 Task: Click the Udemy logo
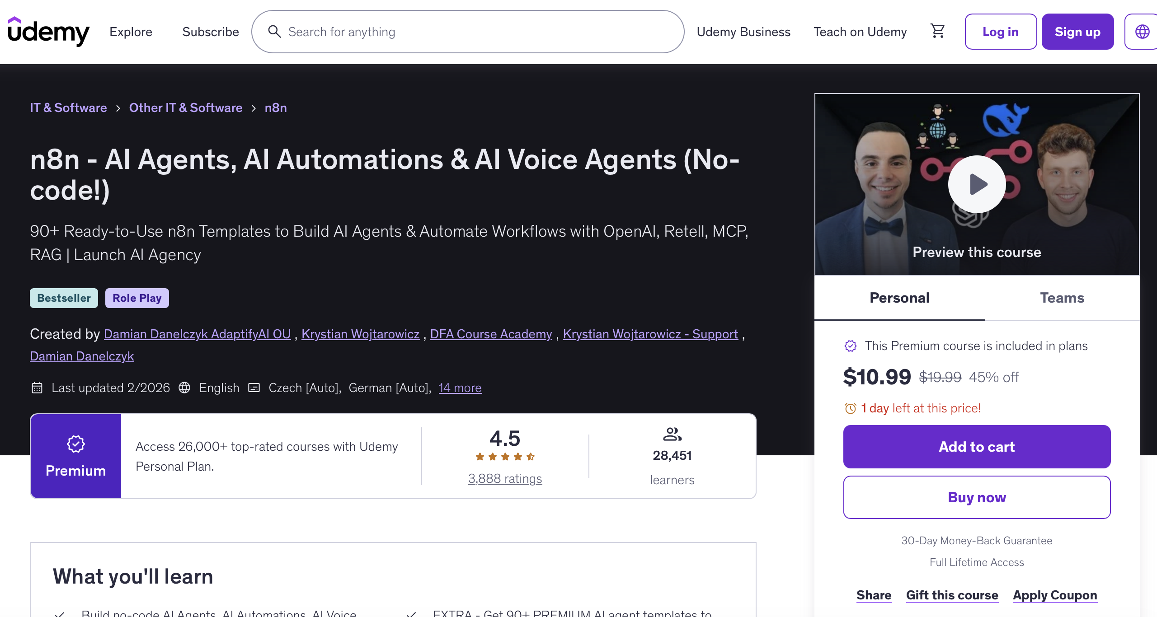[x=49, y=32]
